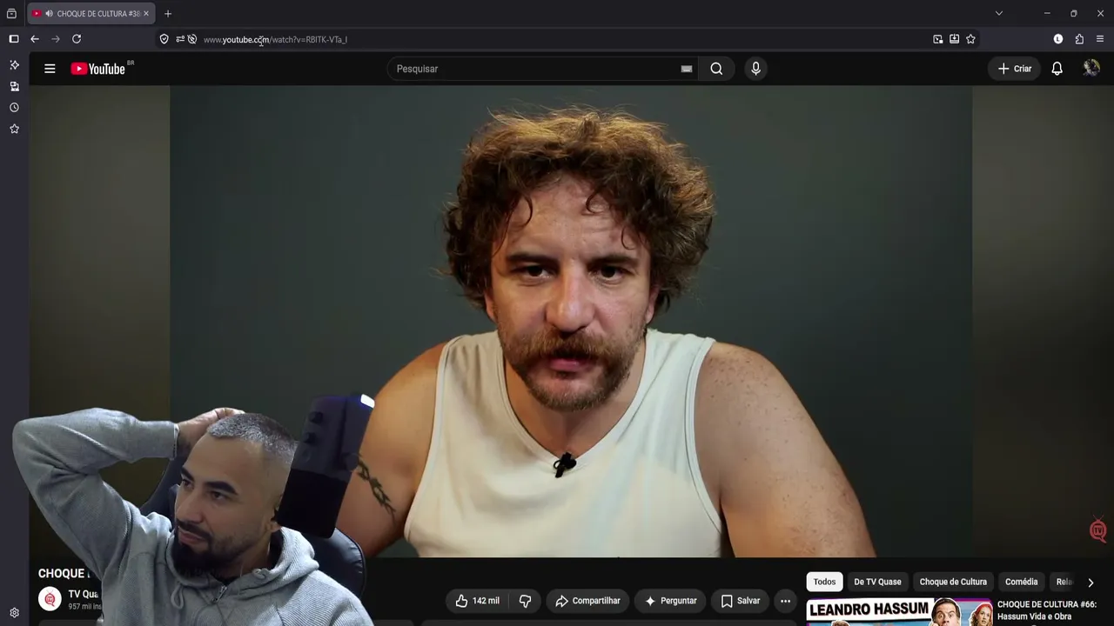Open more actions three-dot menu

point(785,601)
